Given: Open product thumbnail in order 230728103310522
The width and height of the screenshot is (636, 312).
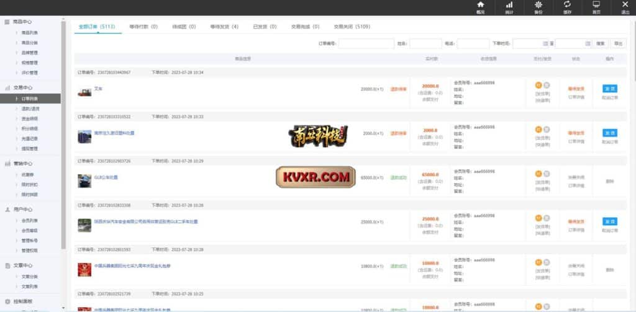Looking at the screenshot, I should tap(84, 136).
